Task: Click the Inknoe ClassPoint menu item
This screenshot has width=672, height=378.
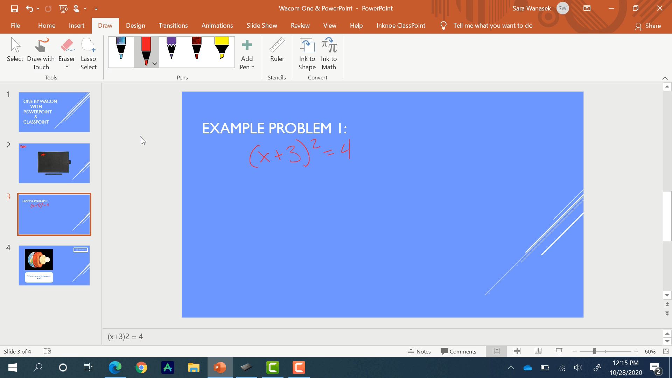Action: point(401,25)
